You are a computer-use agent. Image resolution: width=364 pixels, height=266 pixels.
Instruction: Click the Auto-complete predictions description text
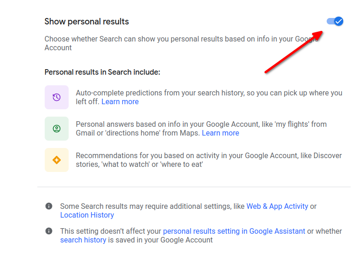point(209,97)
